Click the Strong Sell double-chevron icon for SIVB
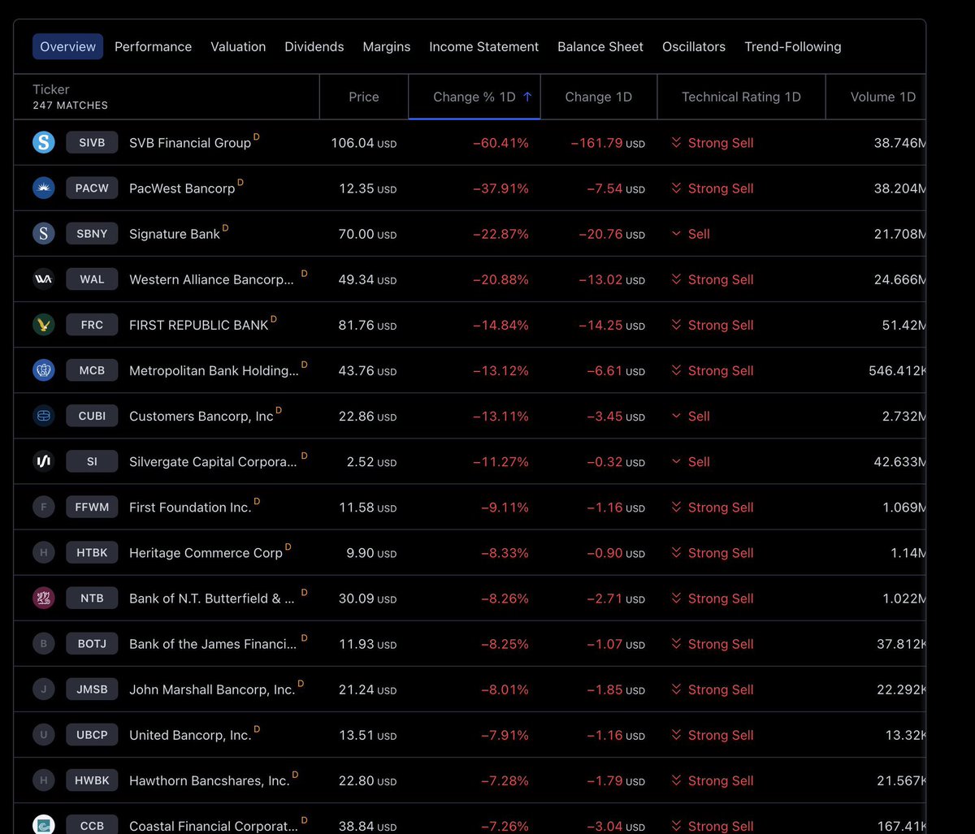The image size is (975, 834). pos(676,143)
